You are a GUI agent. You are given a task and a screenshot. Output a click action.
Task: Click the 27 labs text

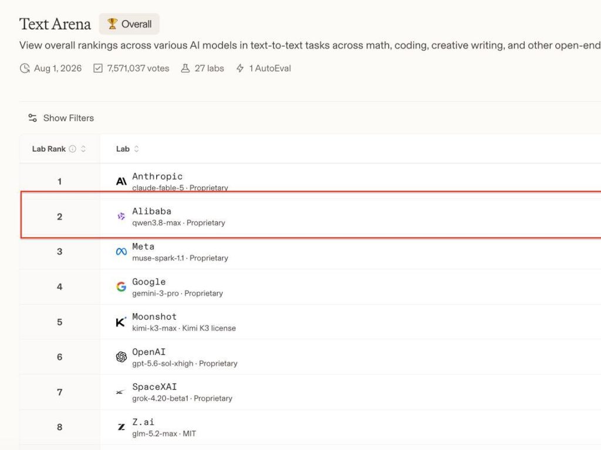210,69
